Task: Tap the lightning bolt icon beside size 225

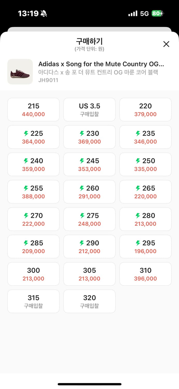Action: (x=26, y=134)
